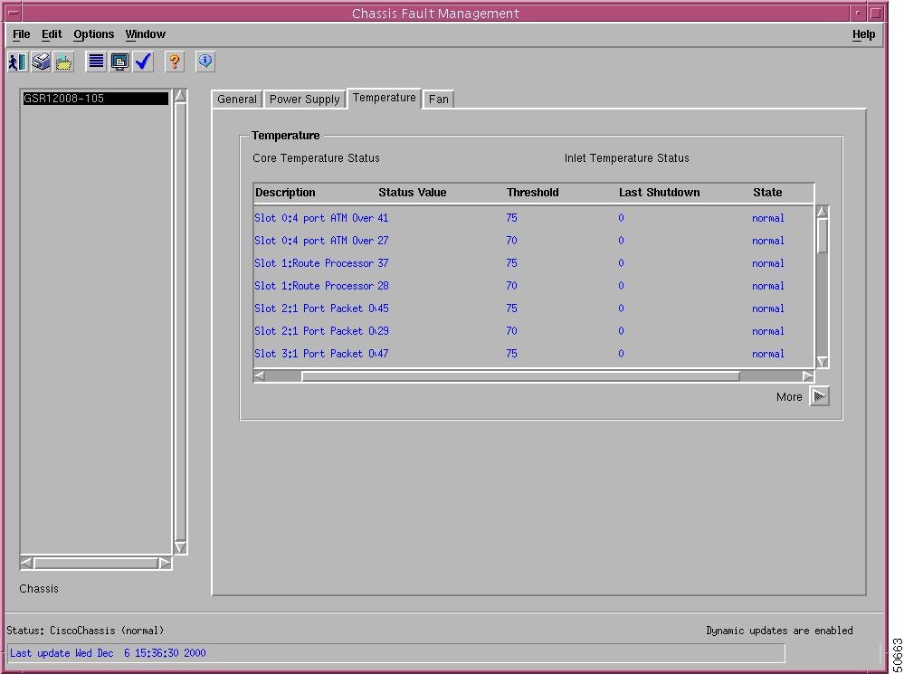Screen dimensions: 904x674
Task: Click the printer toolbar icon
Action: pyautogui.click(x=41, y=62)
